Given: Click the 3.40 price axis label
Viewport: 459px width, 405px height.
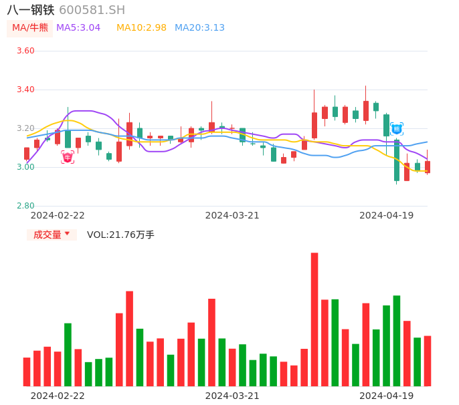Looking at the screenshot, I should pos(25,90).
